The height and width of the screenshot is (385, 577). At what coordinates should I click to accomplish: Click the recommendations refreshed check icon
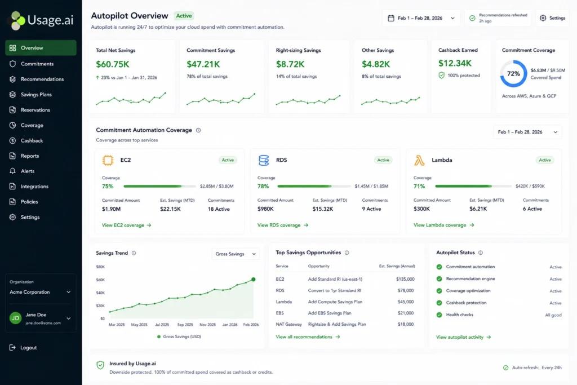[472, 18]
